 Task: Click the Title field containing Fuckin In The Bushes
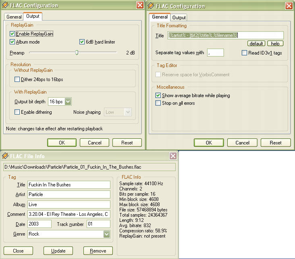(x=69, y=185)
